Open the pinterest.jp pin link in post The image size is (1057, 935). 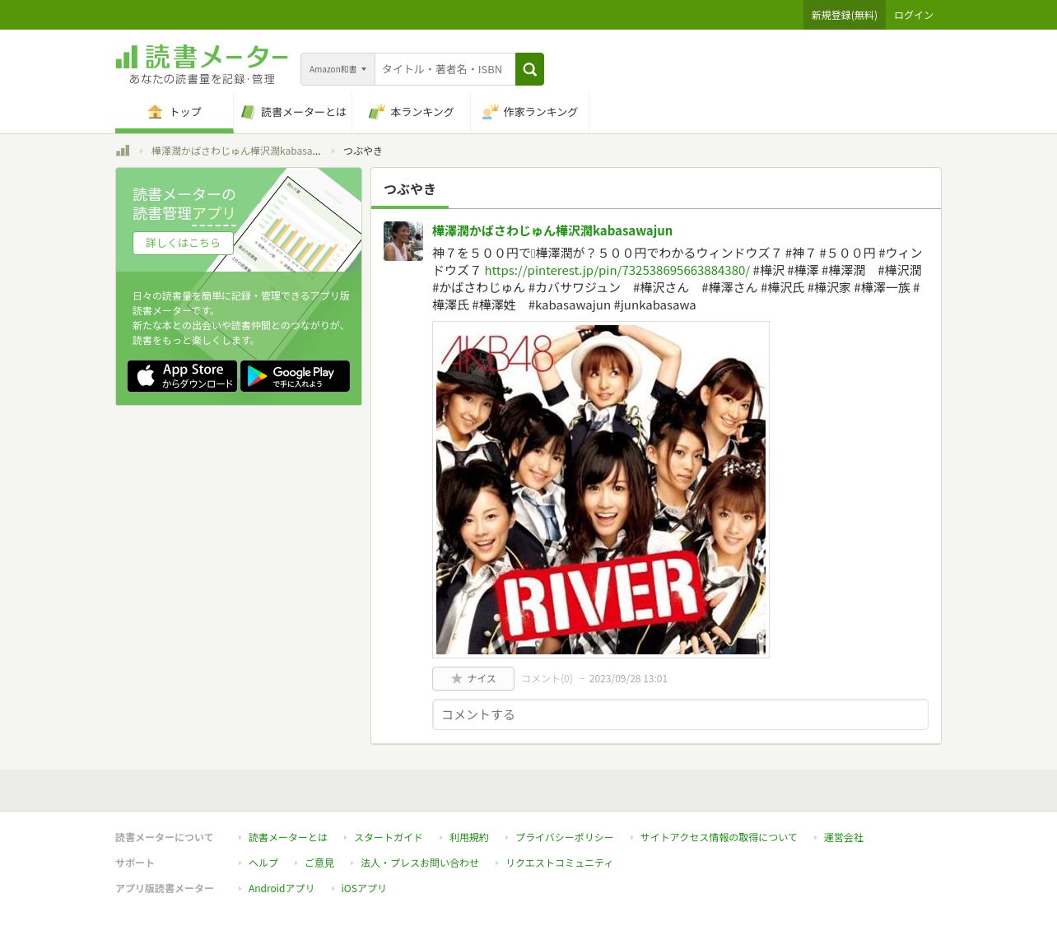pyautogui.click(x=617, y=270)
